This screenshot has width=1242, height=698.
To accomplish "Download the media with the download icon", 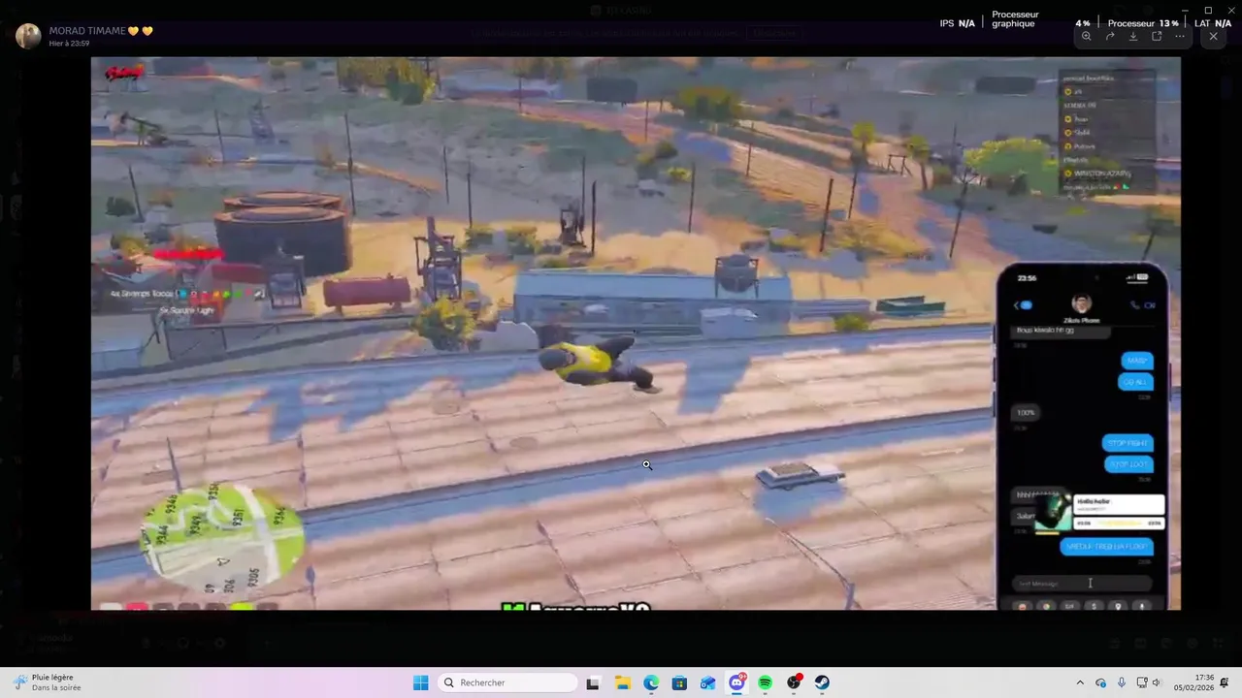I will 1133,36.
